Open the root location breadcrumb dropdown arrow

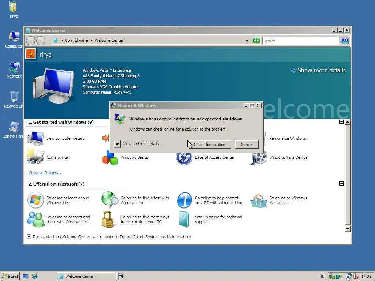point(62,40)
